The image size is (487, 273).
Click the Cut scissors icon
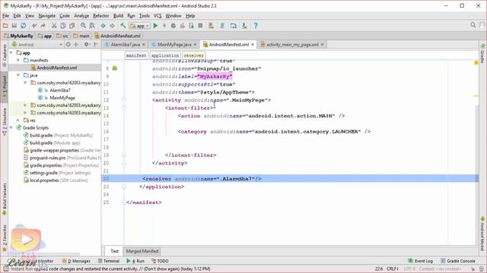point(54,26)
